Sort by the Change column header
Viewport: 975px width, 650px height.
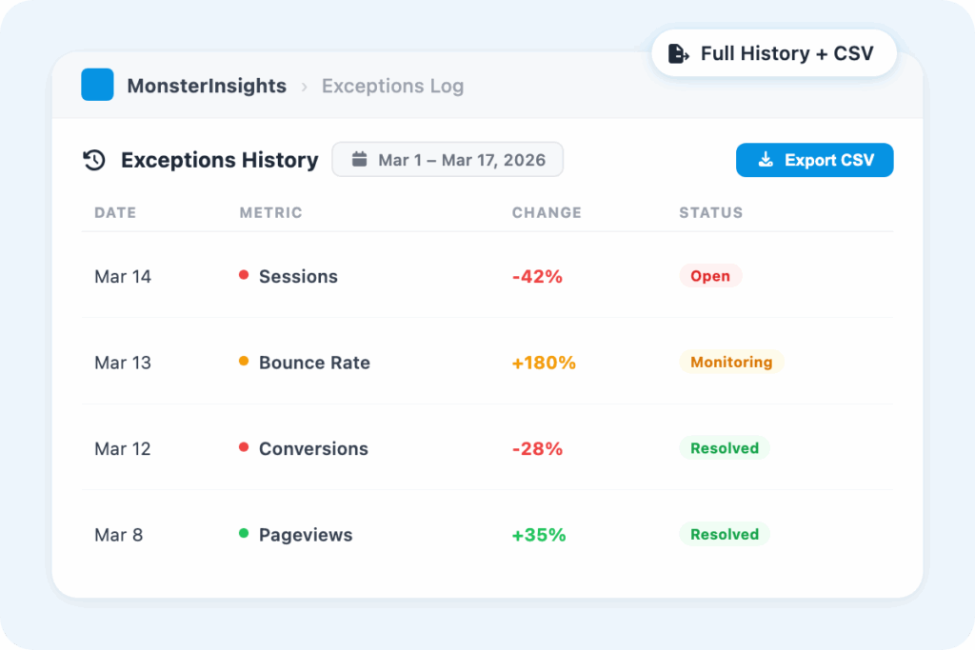point(547,213)
